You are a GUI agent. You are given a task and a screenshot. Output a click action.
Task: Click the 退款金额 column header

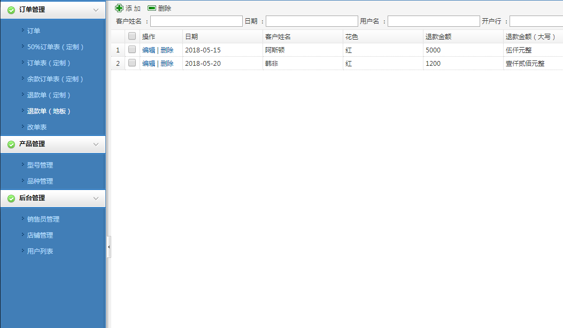[x=463, y=36]
